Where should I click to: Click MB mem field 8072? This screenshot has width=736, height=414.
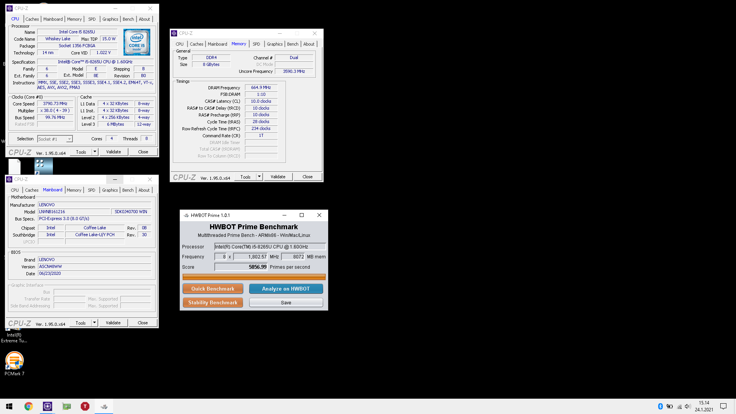[x=293, y=256]
